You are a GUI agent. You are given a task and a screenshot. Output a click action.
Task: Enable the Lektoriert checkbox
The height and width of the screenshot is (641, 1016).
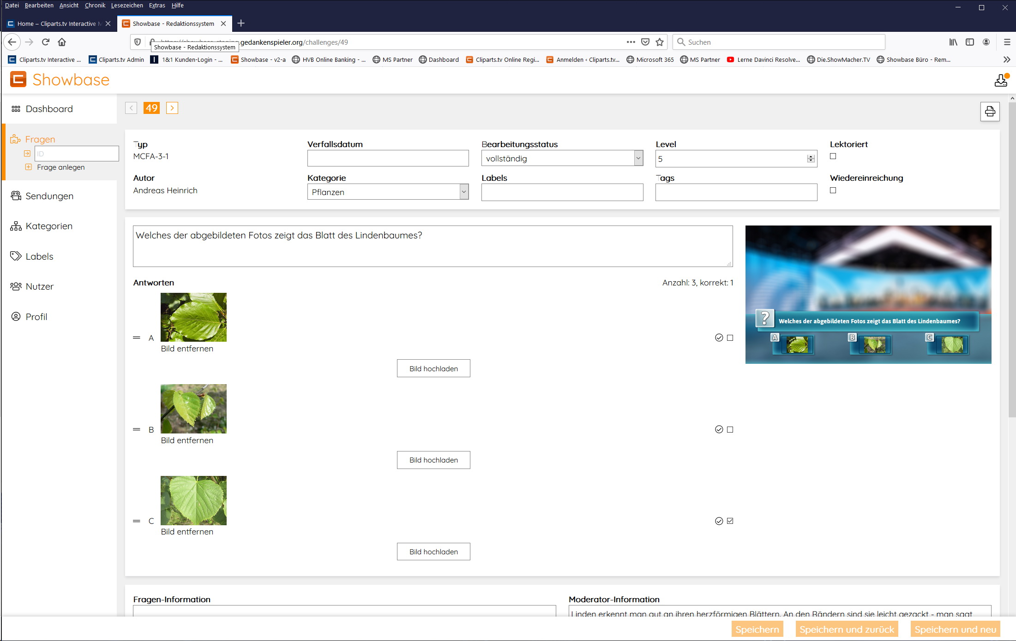[832, 156]
